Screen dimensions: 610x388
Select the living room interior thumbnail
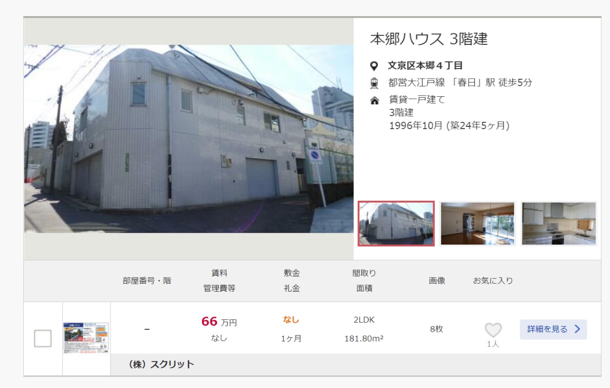[478, 224]
